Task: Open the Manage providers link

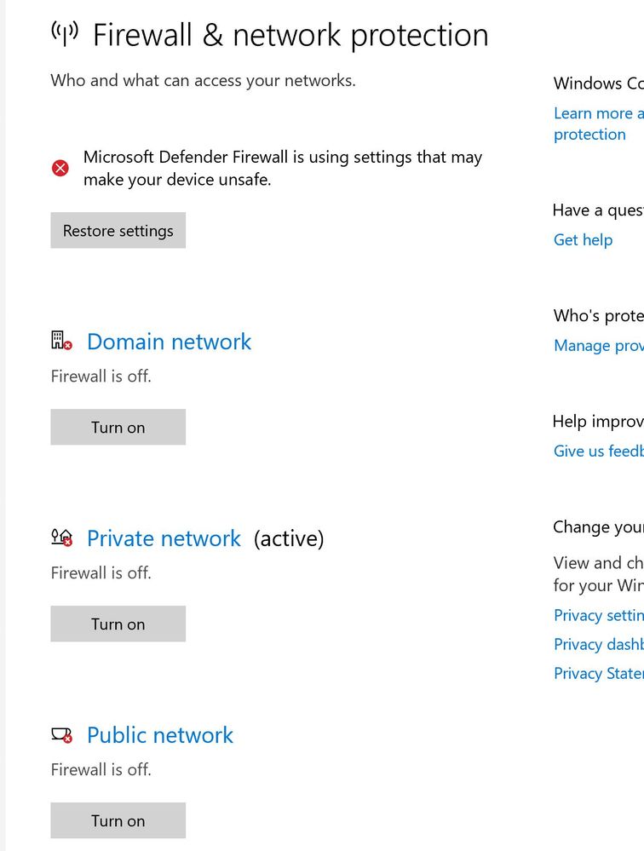Action: pos(599,346)
